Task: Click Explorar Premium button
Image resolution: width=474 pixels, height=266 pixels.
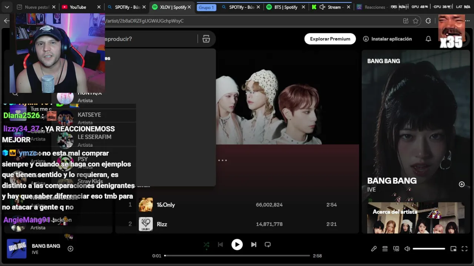Action: point(330,39)
